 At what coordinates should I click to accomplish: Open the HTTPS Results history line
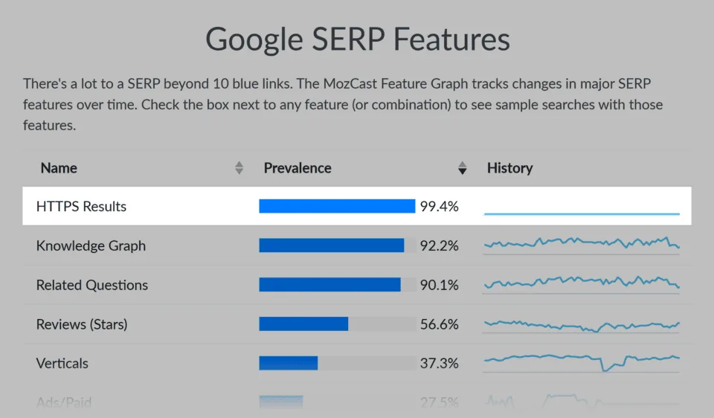pos(582,213)
